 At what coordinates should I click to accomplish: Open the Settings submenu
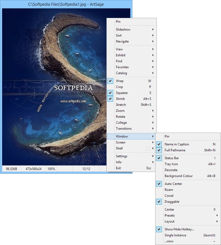point(132,156)
